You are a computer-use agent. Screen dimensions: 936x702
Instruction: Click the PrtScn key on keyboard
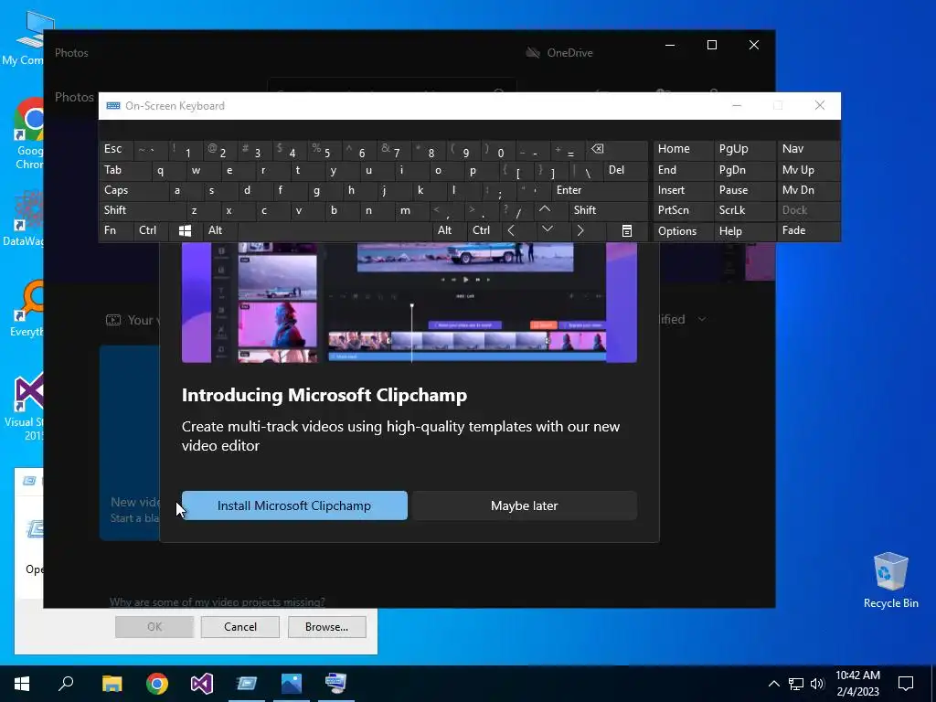coord(682,210)
